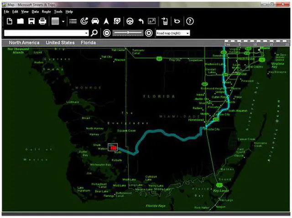Expand the Road map (night) style dropdown
The height and width of the screenshot is (218, 292).
click(x=188, y=33)
